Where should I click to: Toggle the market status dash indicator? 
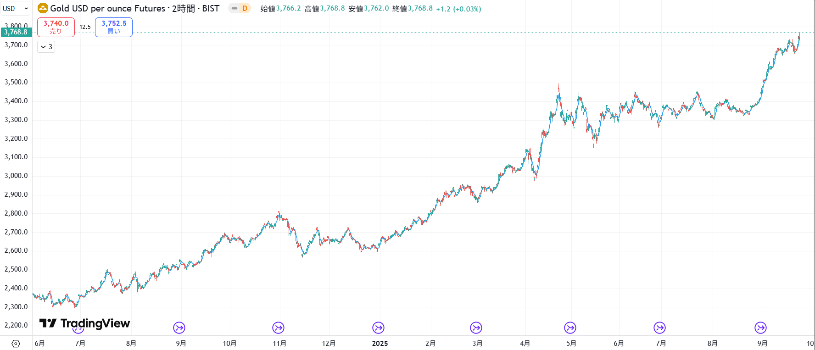coord(234,8)
